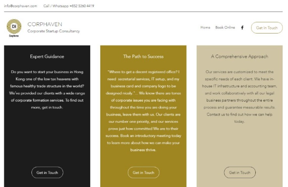
Task: Select The Path to Success heading
Action: pos(143,56)
